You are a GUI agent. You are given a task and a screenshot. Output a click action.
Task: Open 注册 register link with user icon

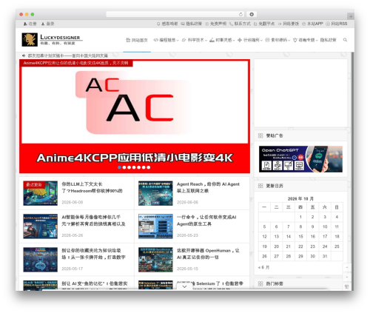[x=30, y=24]
